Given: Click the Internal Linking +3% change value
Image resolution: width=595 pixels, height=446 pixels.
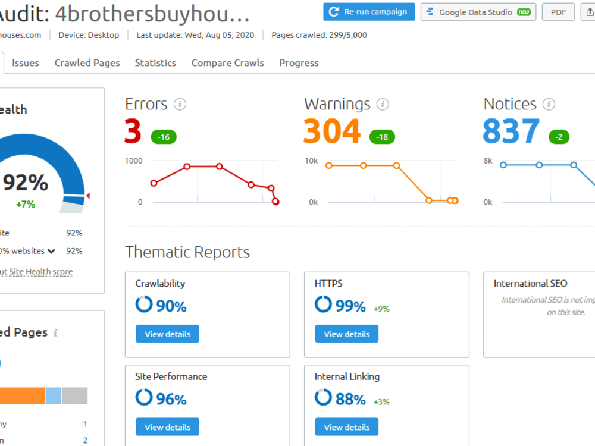Looking at the screenshot, I should (x=381, y=402).
